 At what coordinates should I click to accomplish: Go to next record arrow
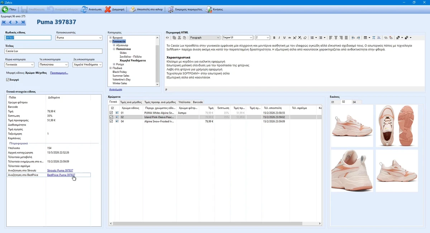click(16, 22)
